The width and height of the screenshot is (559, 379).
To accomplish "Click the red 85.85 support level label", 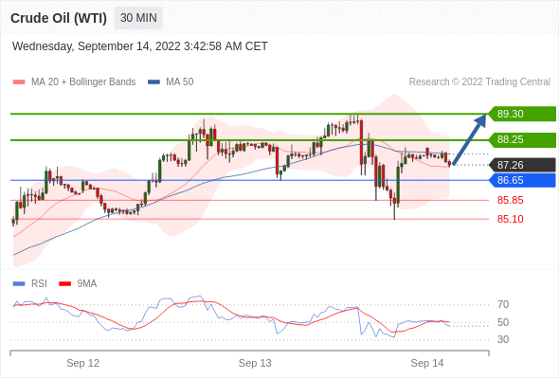I will click(510, 200).
